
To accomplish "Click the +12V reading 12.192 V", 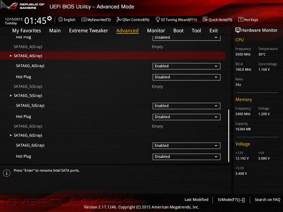I will [242, 159].
